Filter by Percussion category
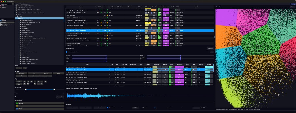 (21, 74)
